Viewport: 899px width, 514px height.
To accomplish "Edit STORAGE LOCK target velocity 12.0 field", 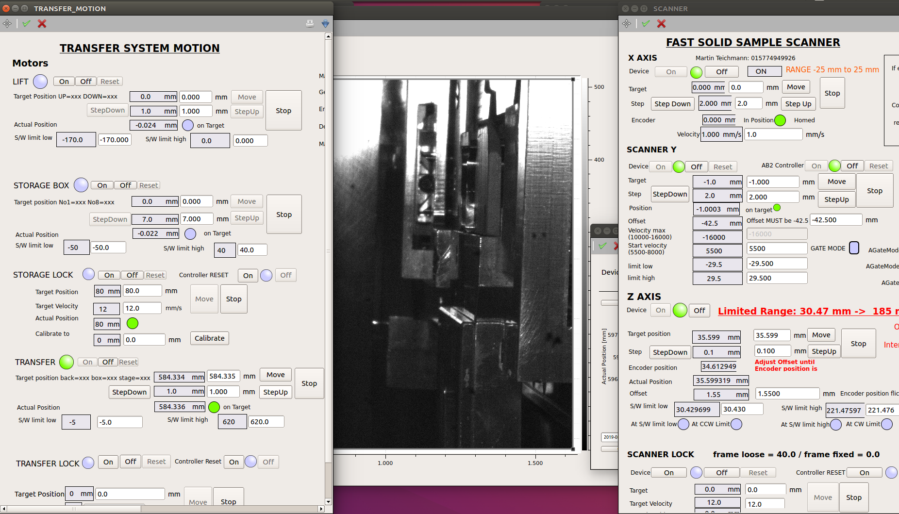I will pyautogui.click(x=142, y=308).
